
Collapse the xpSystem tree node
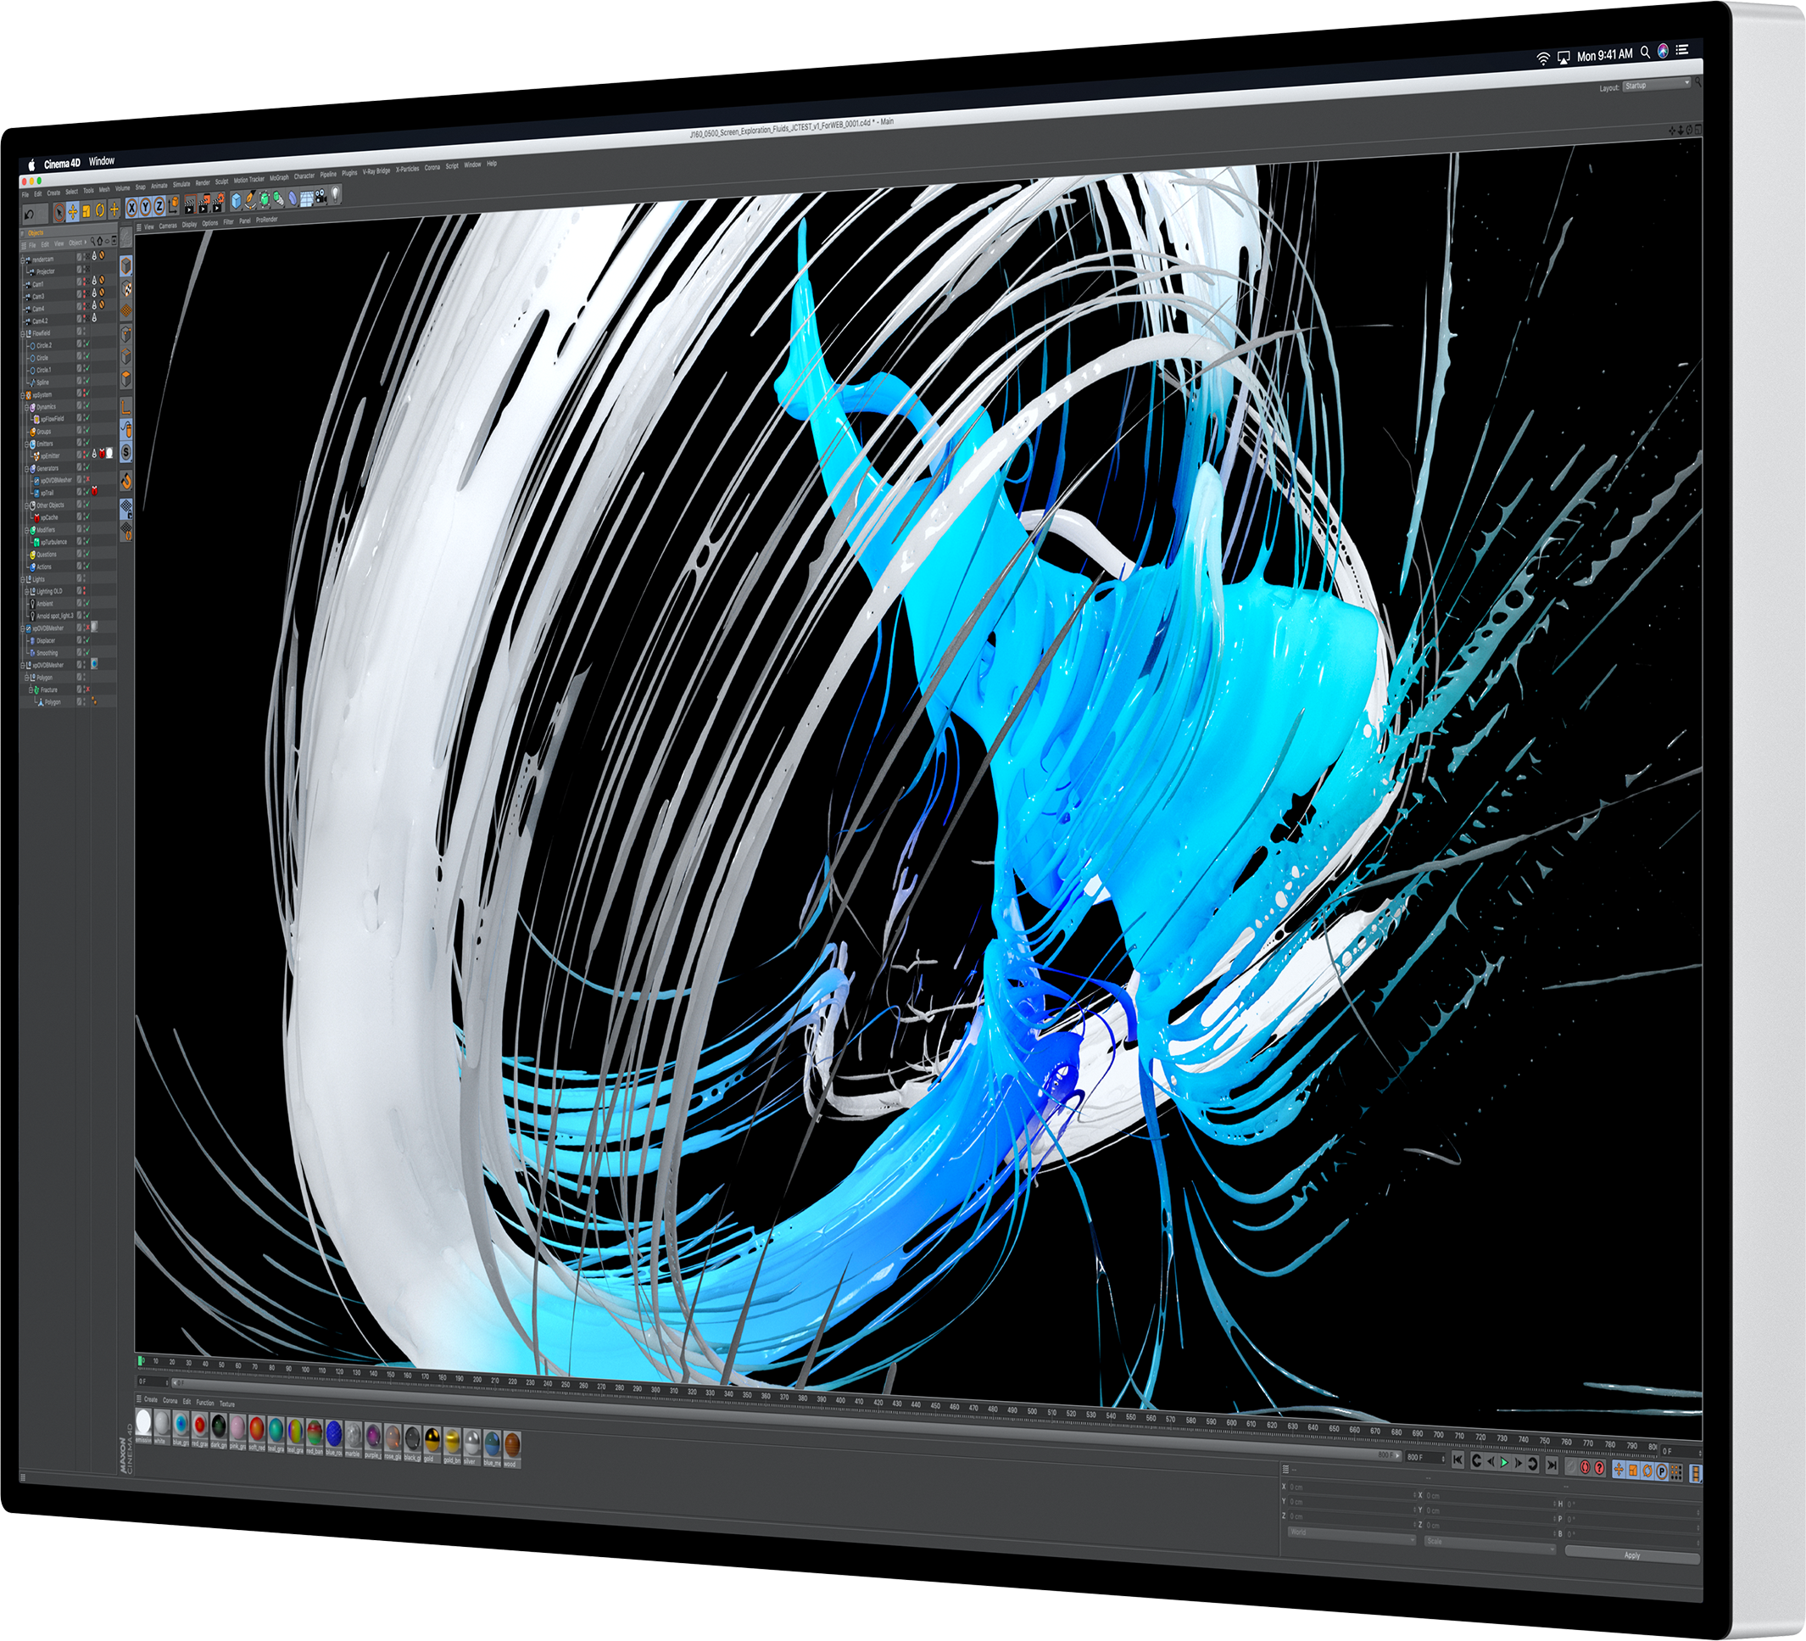(22, 397)
